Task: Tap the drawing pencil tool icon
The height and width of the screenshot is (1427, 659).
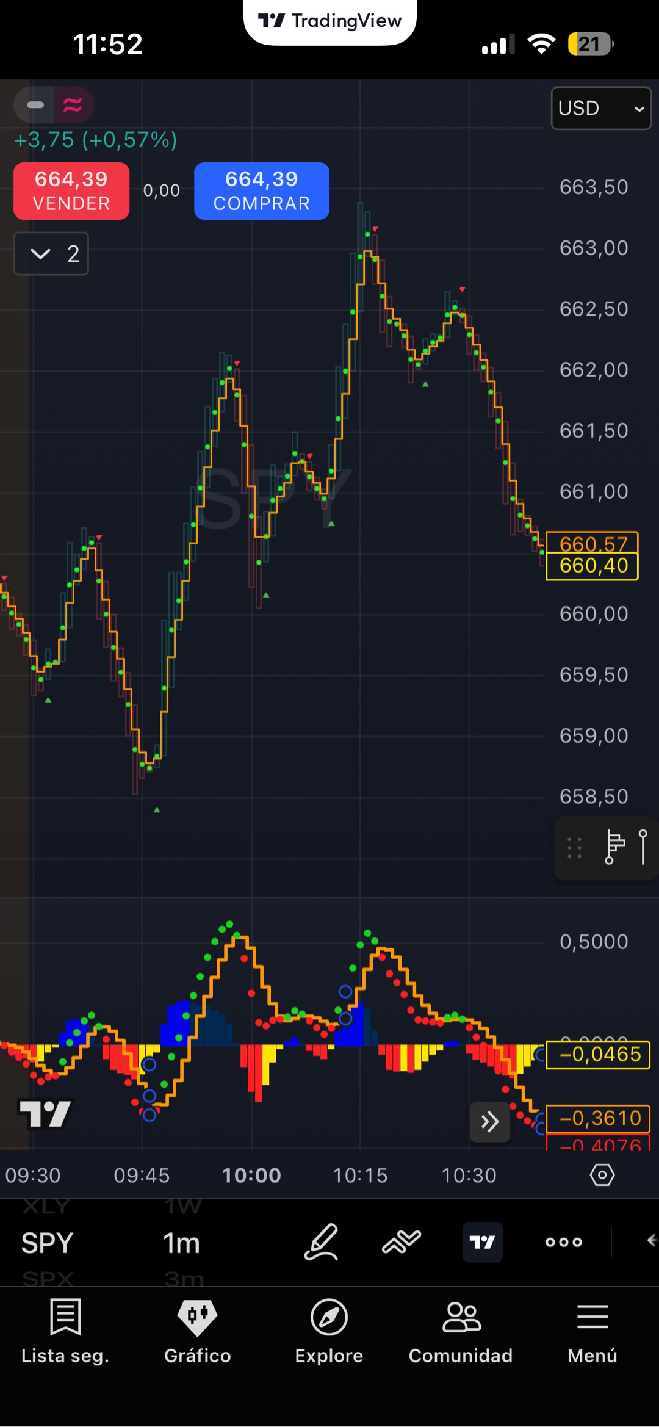Action: tap(321, 1241)
